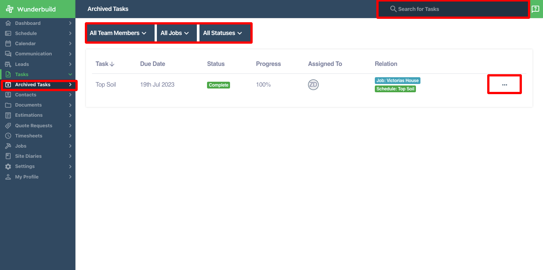Expand the Communication chevron arrow
Screen dimensions: 543x270
coord(70,54)
